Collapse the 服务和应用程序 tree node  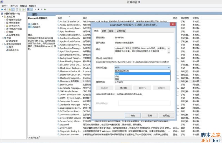coord(2,44)
